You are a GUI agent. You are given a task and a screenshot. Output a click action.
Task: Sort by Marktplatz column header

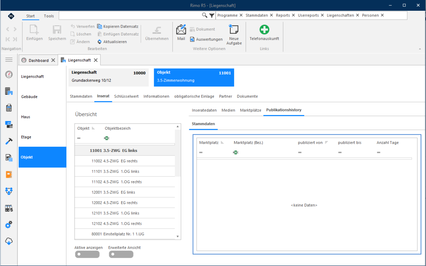[209, 142]
